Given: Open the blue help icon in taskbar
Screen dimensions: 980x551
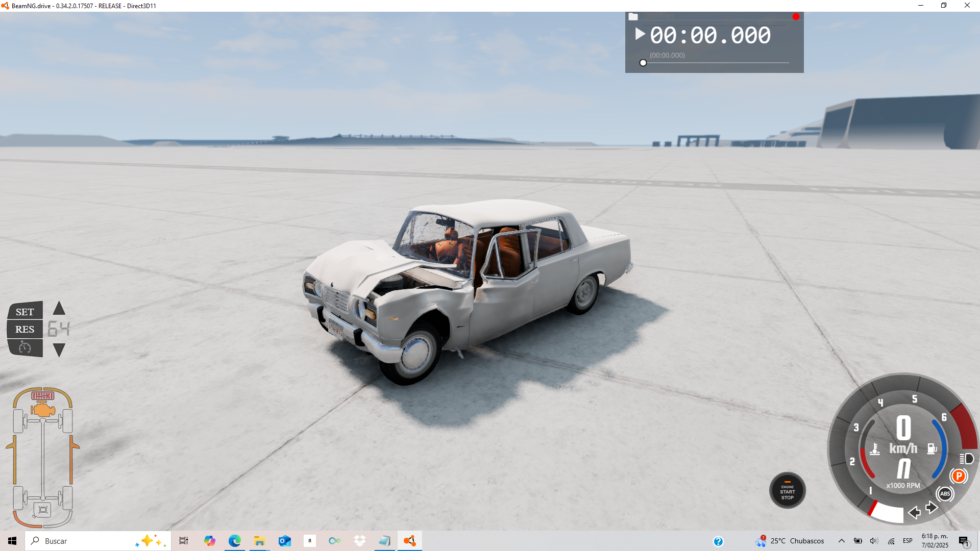Looking at the screenshot, I should [x=718, y=541].
